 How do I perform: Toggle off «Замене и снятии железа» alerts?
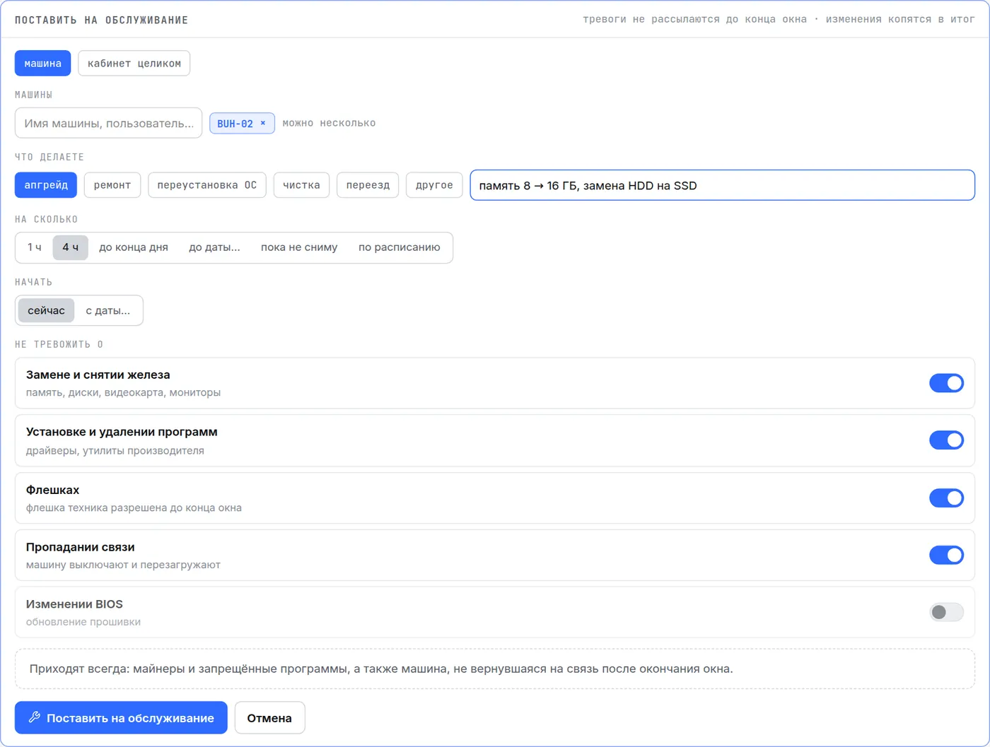click(x=946, y=383)
